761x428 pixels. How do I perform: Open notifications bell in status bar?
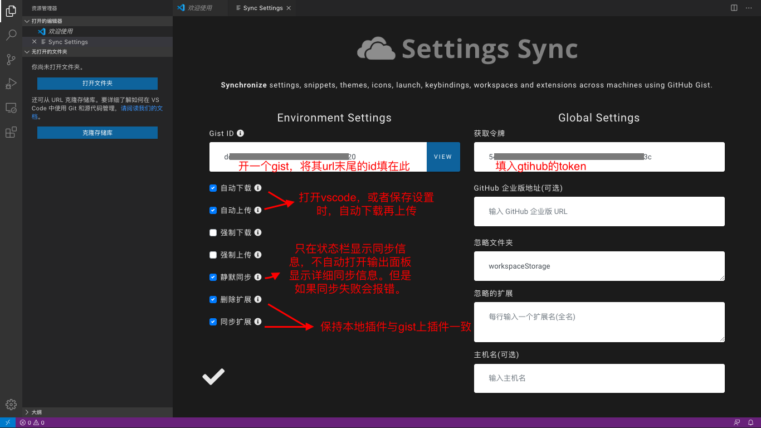[750, 423]
